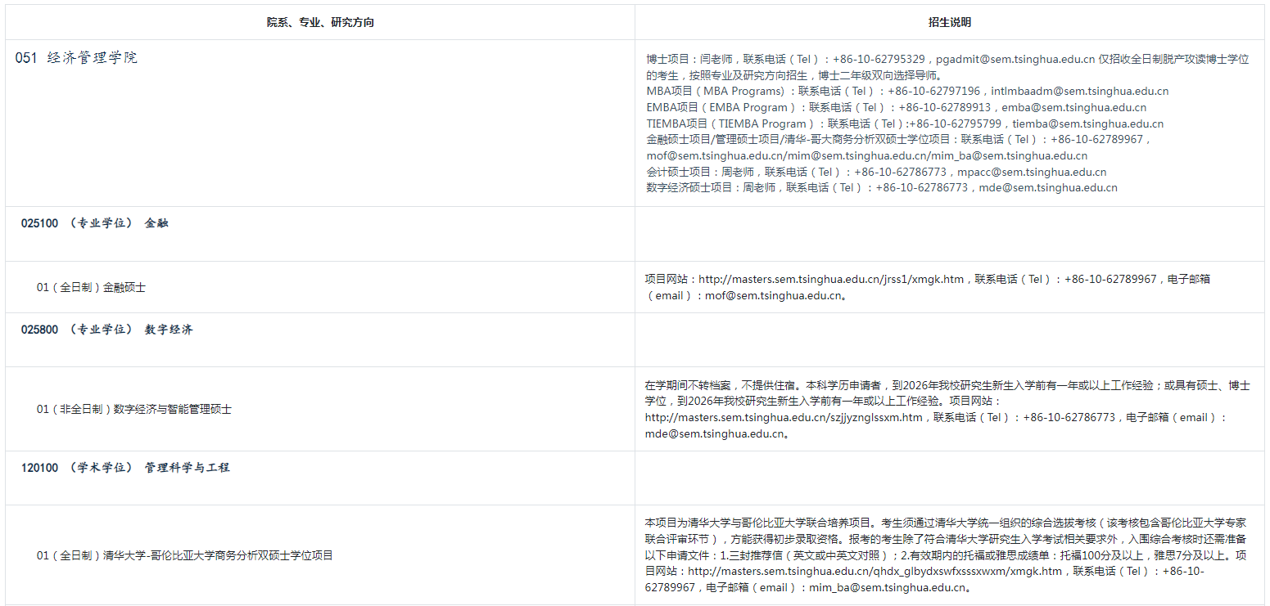Viewport: 1270px width, 606px height.
Task: Open the jrss1/xmgk.htm finance project URL
Action: tap(830, 279)
